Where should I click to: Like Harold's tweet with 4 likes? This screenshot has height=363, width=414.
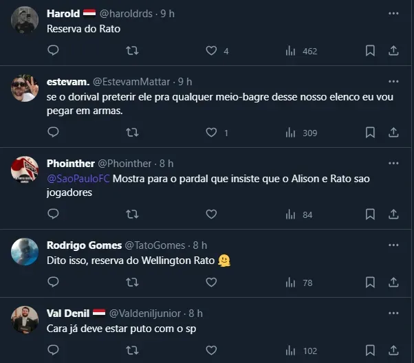pos(212,50)
